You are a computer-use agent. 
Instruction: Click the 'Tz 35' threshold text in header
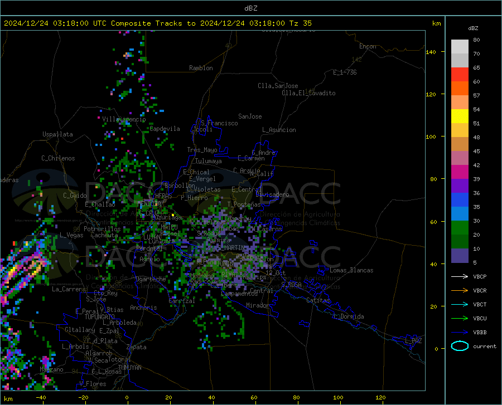tap(300, 23)
